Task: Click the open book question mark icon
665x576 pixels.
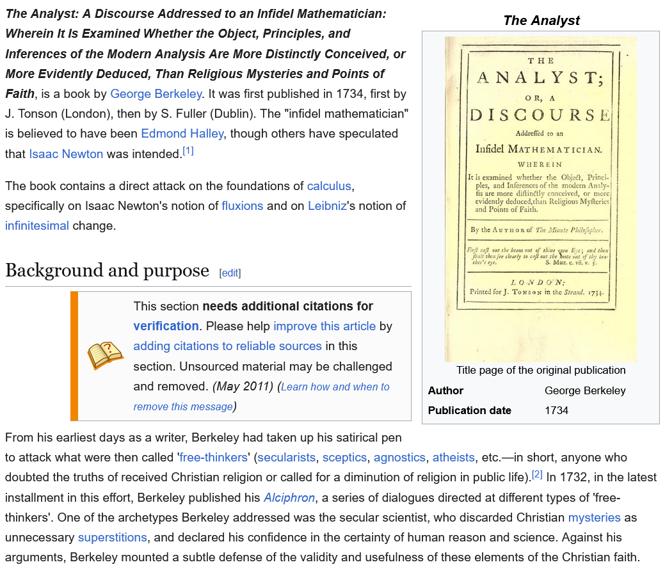Action: tap(106, 356)
